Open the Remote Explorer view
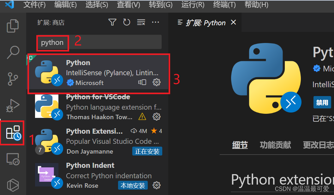Viewport: 334px width, 195px height. tap(13, 159)
